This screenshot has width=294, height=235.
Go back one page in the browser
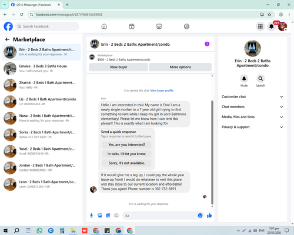point(5,14)
